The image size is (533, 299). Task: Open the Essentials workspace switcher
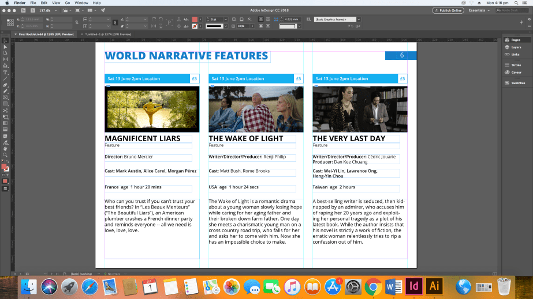pos(479,10)
